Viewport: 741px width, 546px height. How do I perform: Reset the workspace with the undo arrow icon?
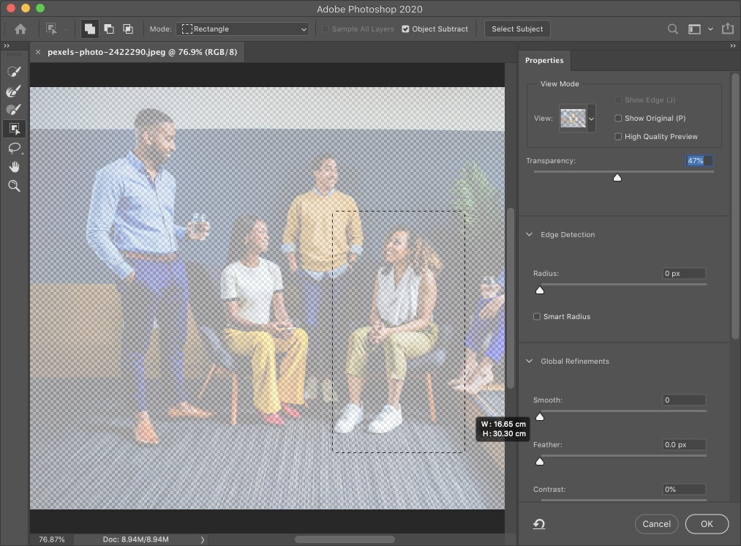tap(539, 524)
